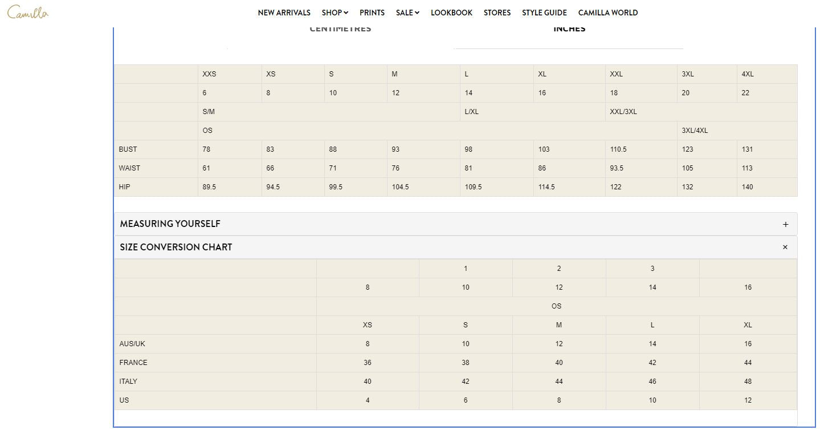The height and width of the screenshot is (434, 820).
Task: Click the SIZE CONVERSION CHART header
Action: (176, 247)
